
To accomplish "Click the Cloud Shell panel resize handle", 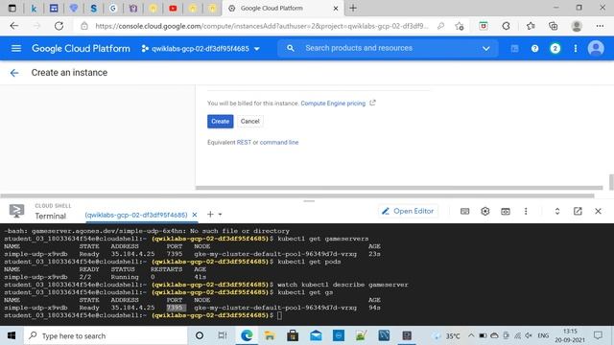I will point(309,201).
